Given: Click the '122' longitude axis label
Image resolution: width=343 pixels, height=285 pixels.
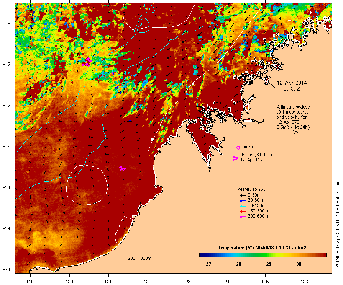Looking at the screenshot, I should coord(148,282).
